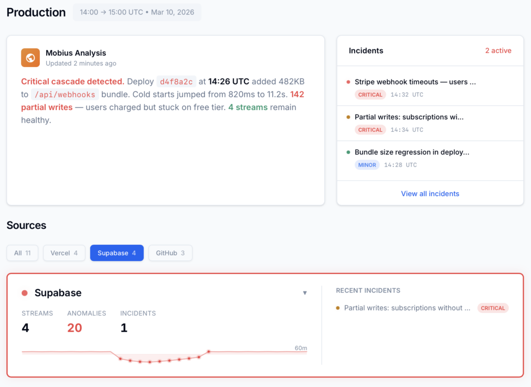Image resolution: width=531 pixels, height=387 pixels.
Task: Click CRITICAL badge in Recent Incidents
Action: pos(493,308)
